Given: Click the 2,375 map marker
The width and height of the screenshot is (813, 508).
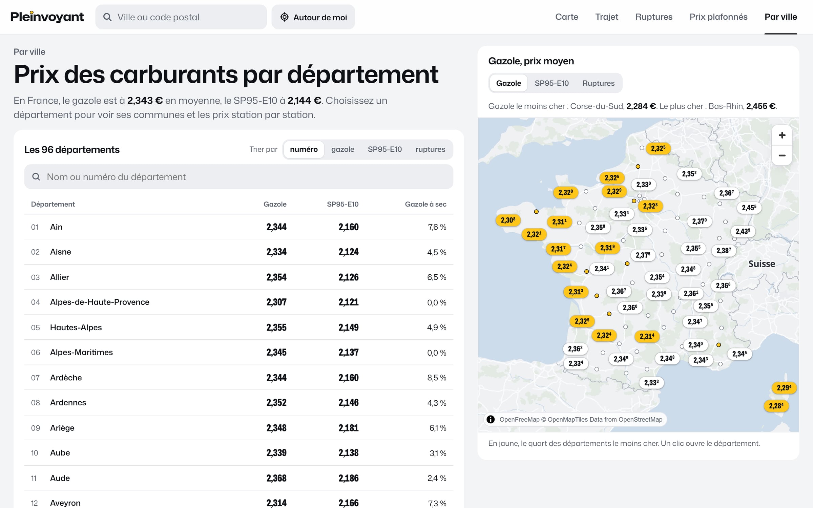Looking at the screenshot, I should pos(643,255).
